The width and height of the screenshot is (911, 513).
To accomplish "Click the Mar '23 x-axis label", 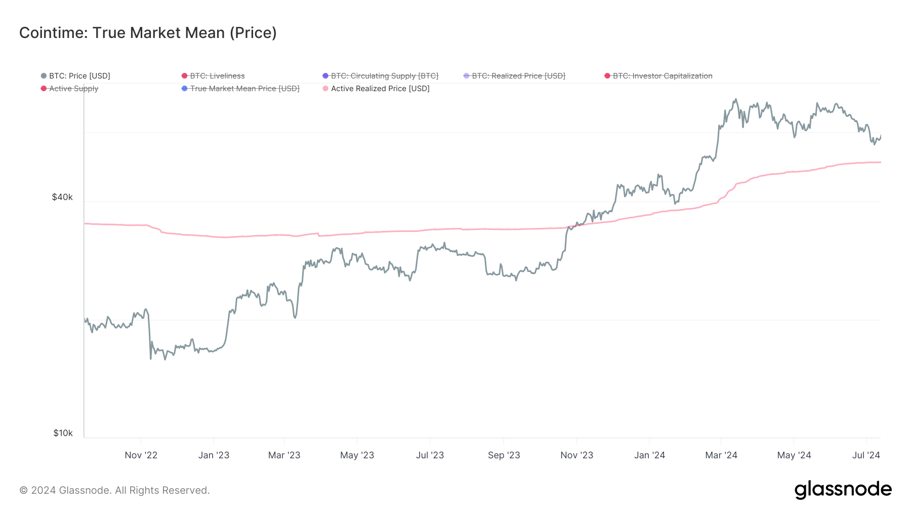I will click(x=284, y=455).
